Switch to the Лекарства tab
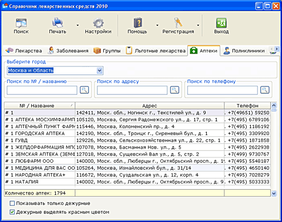Viewport: 282px width, 222px height. (23, 51)
